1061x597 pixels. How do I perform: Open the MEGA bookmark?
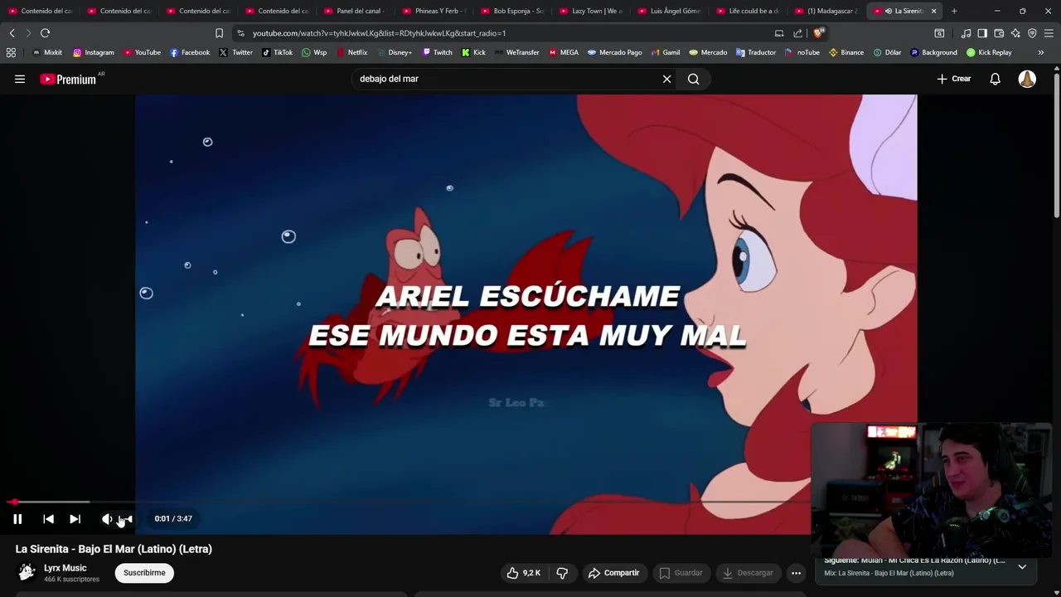coord(564,52)
